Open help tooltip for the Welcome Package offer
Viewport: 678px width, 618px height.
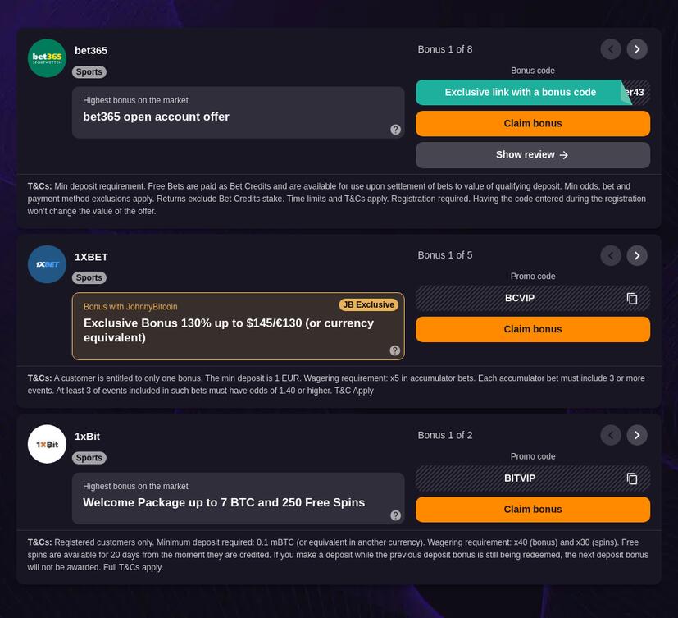click(395, 515)
